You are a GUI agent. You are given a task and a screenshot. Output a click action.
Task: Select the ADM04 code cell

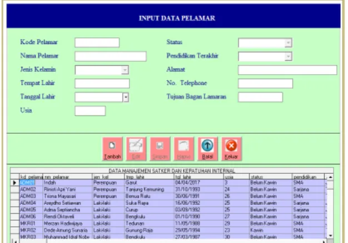[31, 203]
